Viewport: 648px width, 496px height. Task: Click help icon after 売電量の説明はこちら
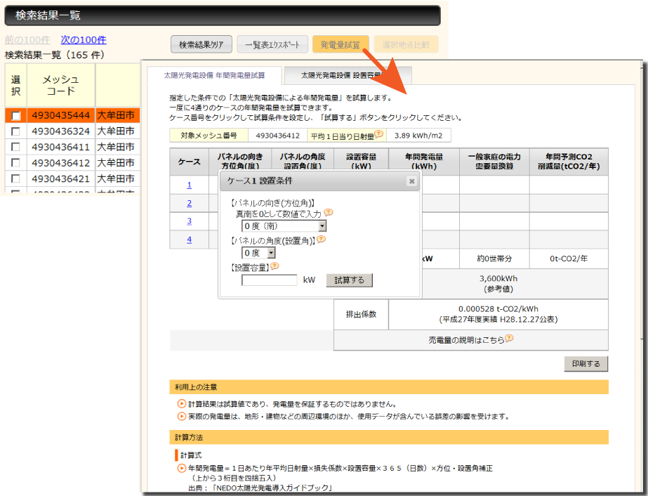point(509,338)
